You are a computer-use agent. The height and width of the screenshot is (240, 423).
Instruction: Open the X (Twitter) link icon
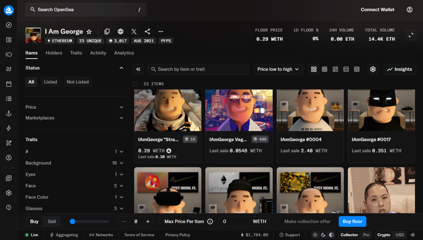[134, 31]
